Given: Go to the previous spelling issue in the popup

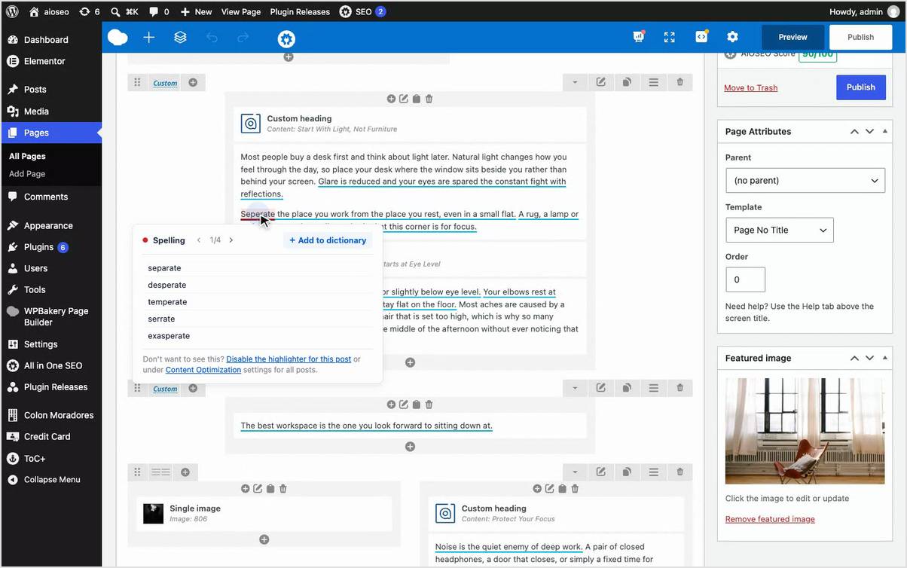Looking at the screenshot, I should point(199,240).
